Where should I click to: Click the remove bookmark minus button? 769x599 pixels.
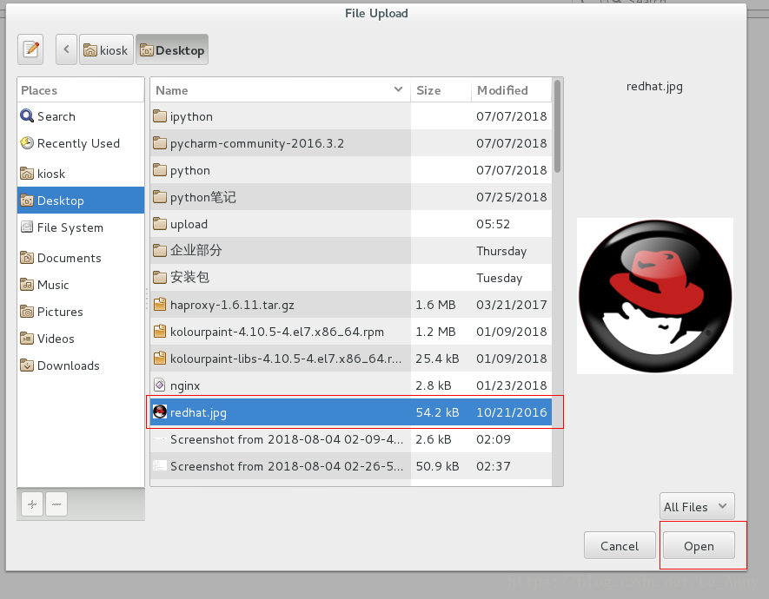point(56,504)
